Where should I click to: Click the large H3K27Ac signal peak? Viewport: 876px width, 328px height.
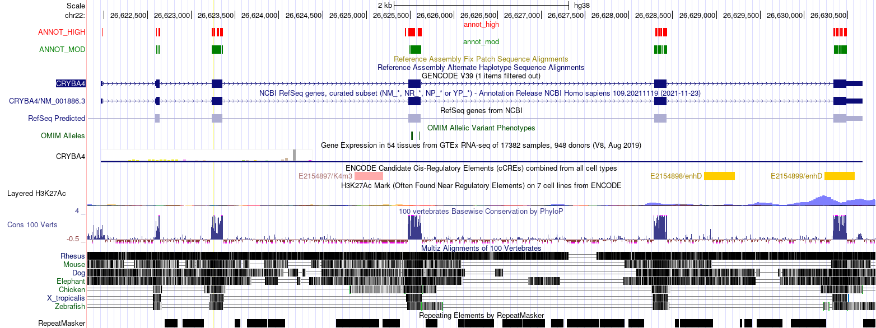point(823,197)
